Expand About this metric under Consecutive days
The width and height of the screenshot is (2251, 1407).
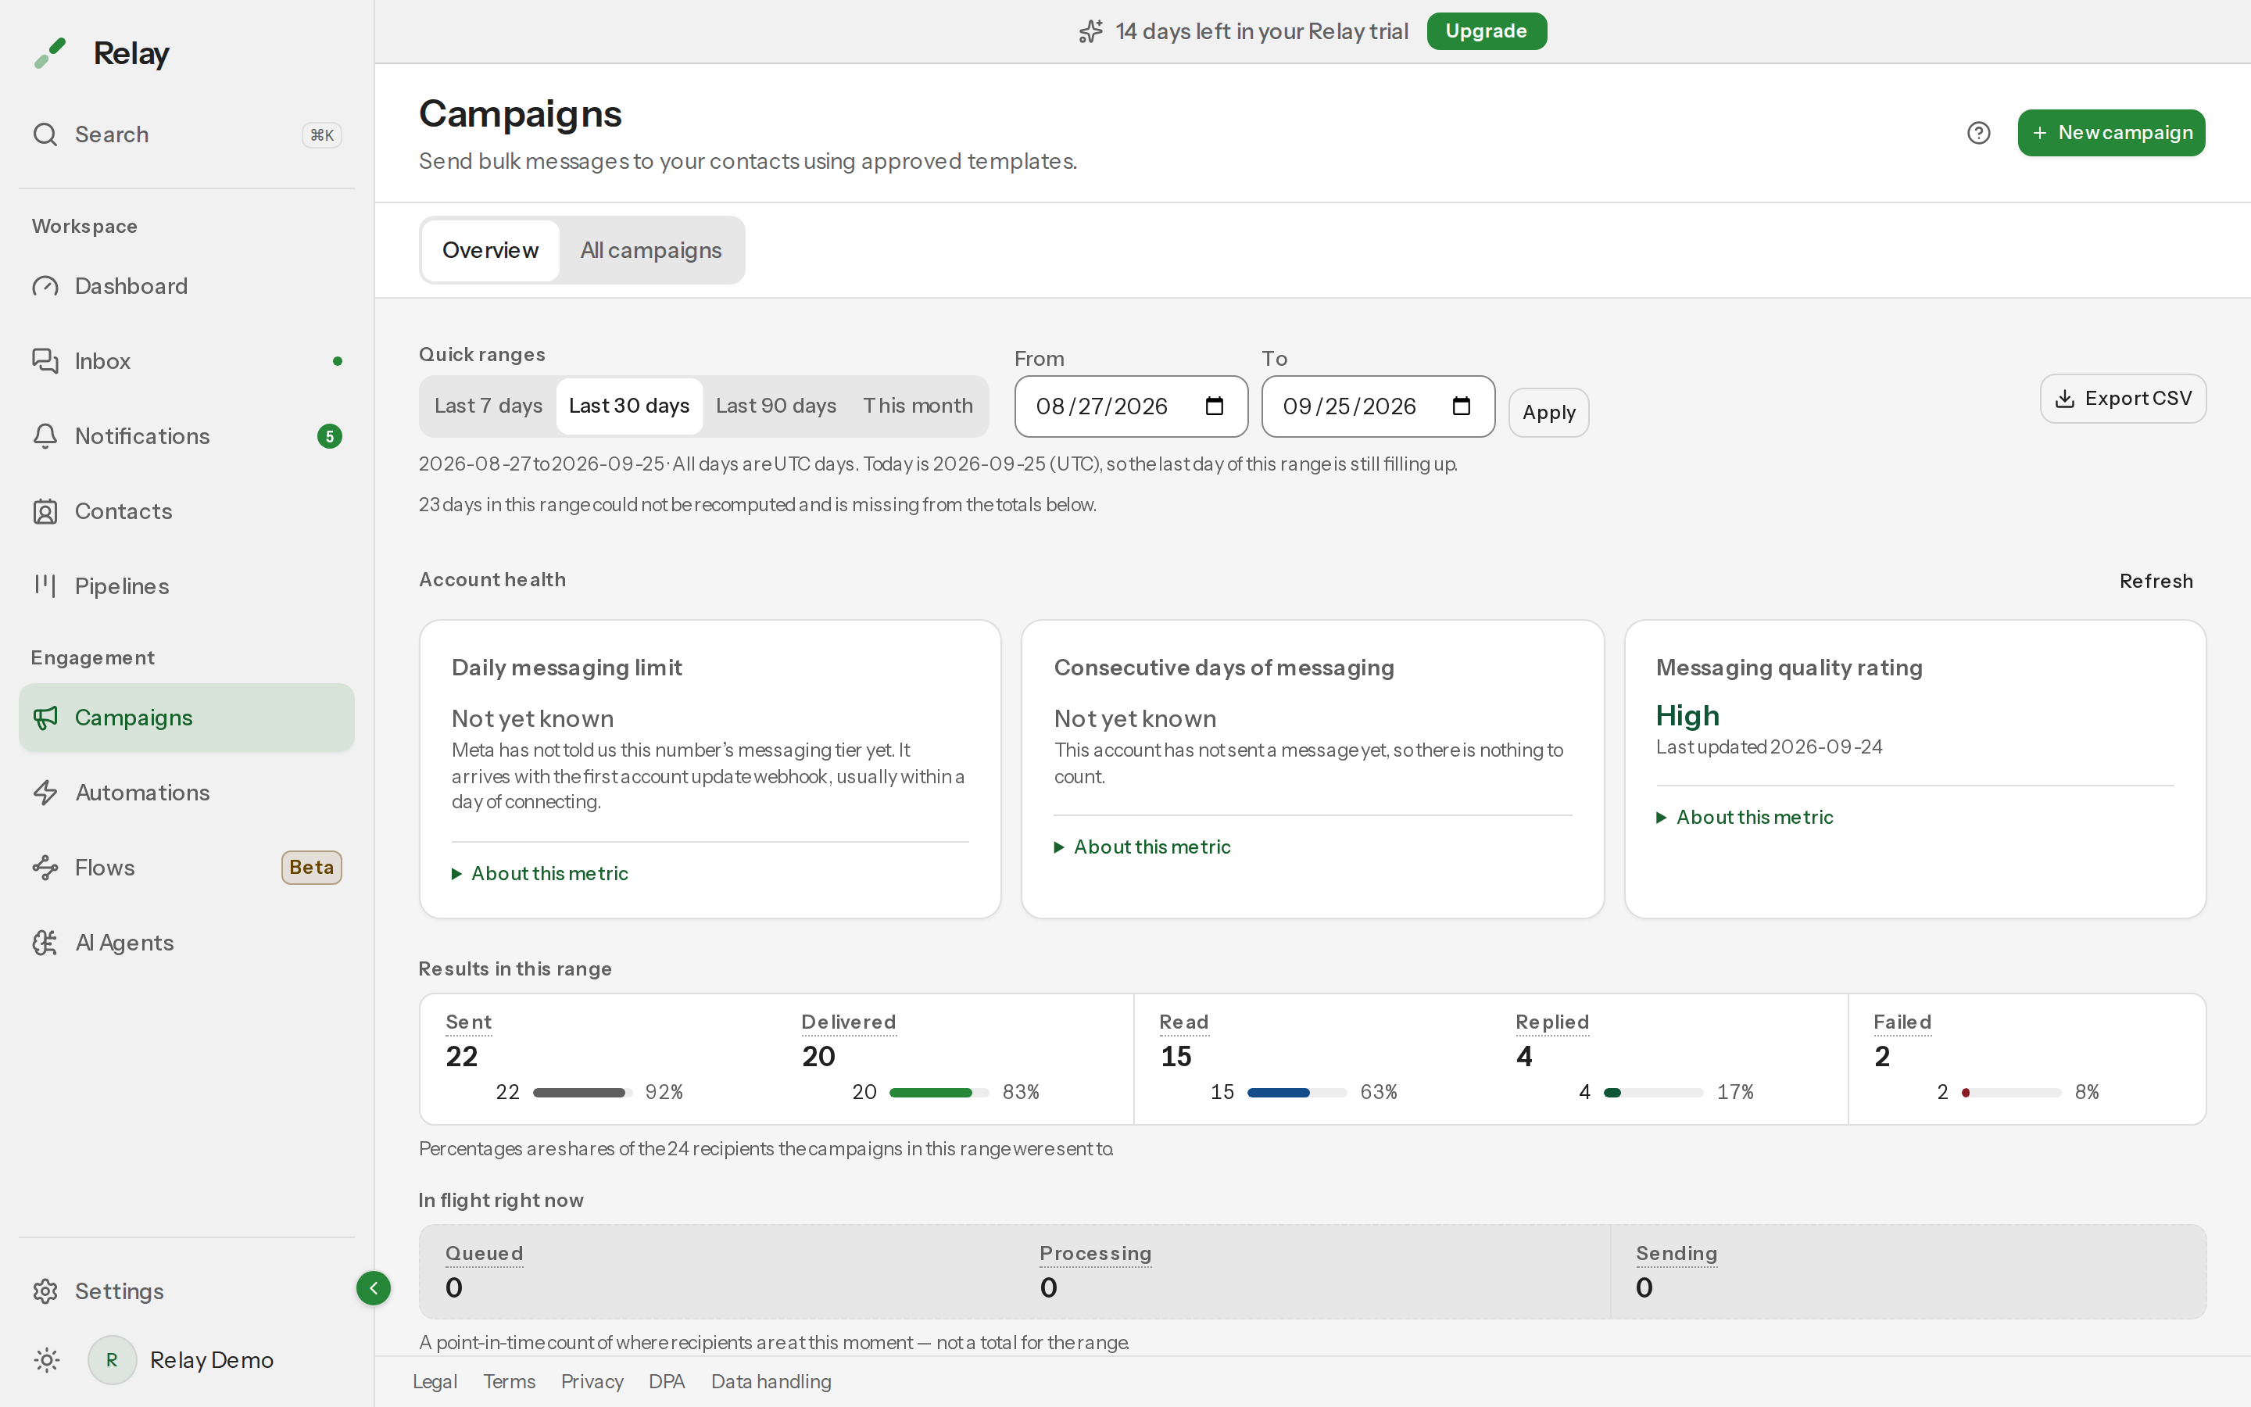[1142, 847]
